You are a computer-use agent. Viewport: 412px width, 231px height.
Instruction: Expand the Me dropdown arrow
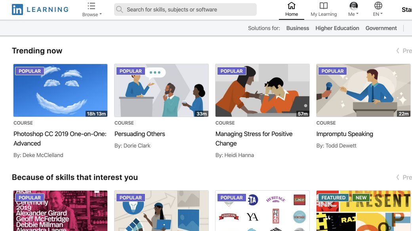(x=357, y=14)
